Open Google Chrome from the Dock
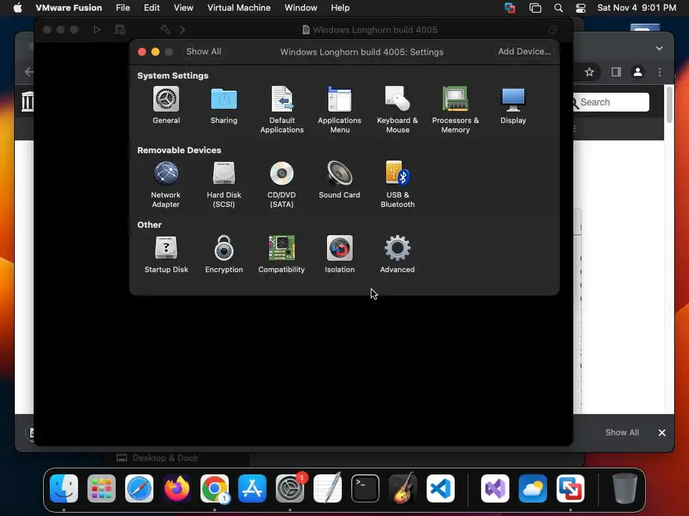689x516 pixels. point(215,488)
